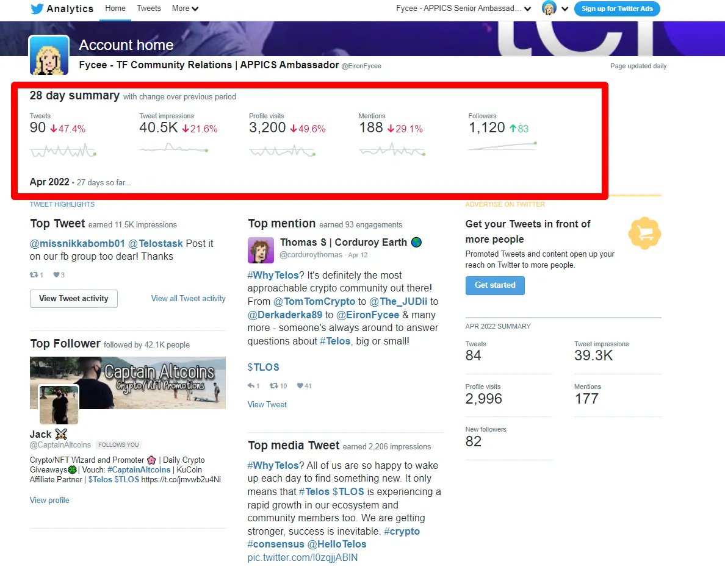This screenshot has height=567, width=725.
Task: Click the Tweet impressions sparkline chart
Action: click(x=173, y=148)
